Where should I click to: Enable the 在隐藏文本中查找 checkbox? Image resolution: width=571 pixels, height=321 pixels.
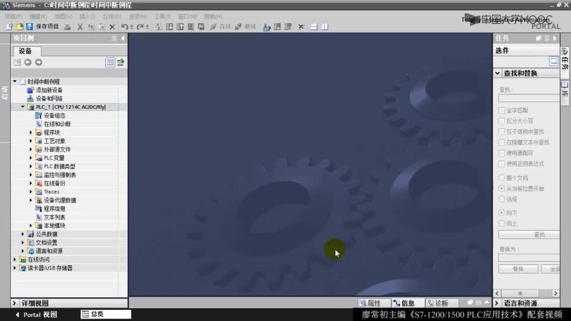[502, 142]
